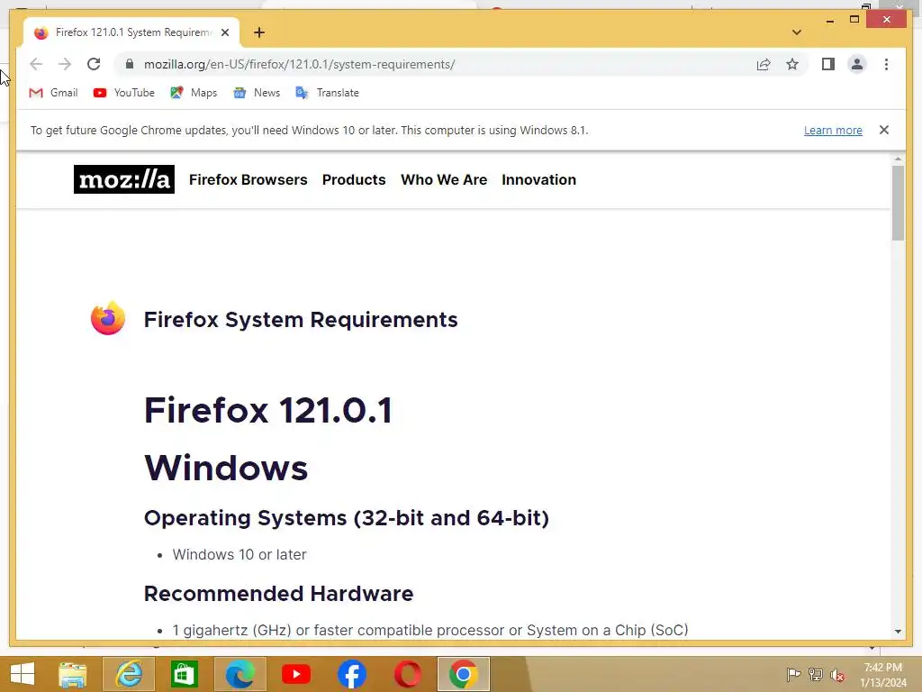Open the taskbar clock showing 7:42 PM
Viewport: 922px width, 692px height.
pos(883,675)
